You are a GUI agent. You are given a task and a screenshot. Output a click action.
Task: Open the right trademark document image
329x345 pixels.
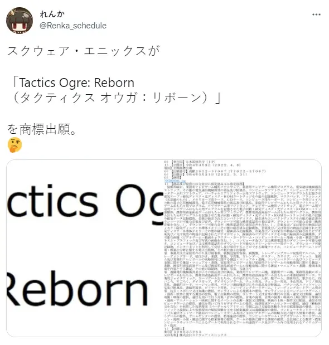[243, 248]
